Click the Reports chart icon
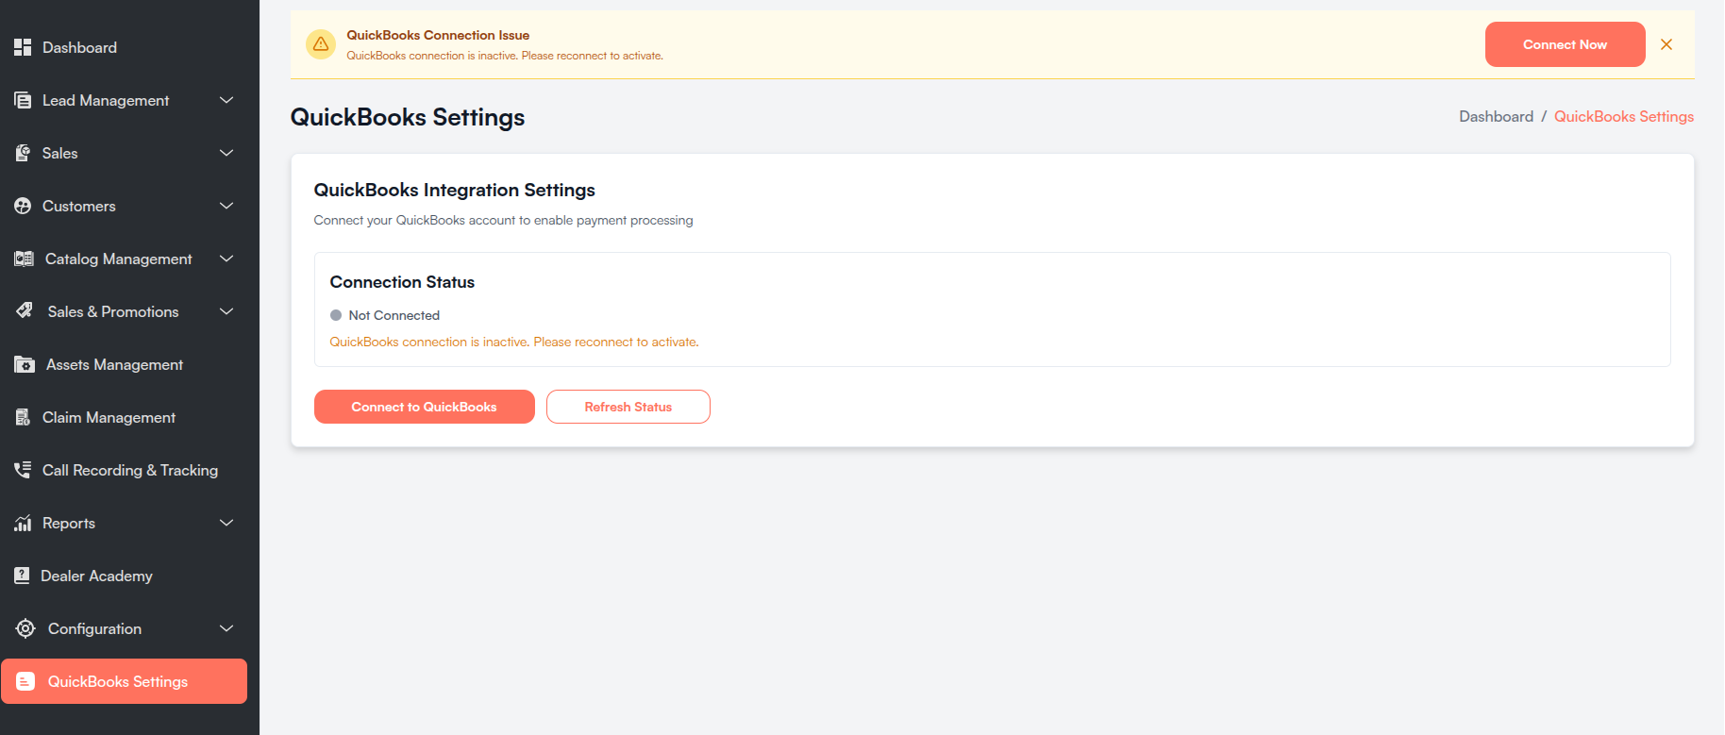The height and width of the screenshot is (735, 1725). click(23, 523)
